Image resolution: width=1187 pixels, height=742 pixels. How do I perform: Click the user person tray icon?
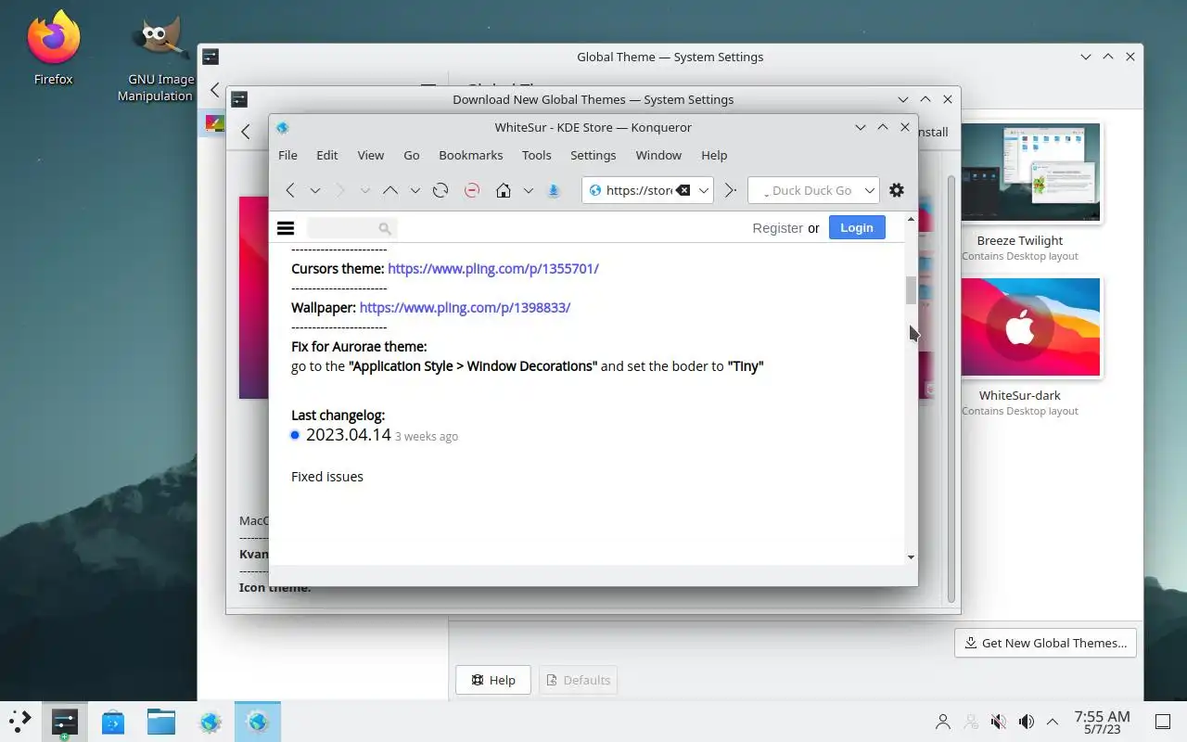coord(943,722)
